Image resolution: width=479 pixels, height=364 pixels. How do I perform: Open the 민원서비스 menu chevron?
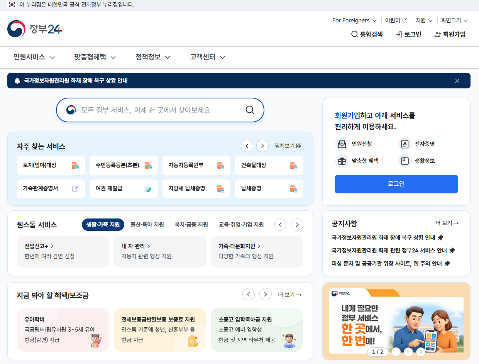tap(52, 57)
